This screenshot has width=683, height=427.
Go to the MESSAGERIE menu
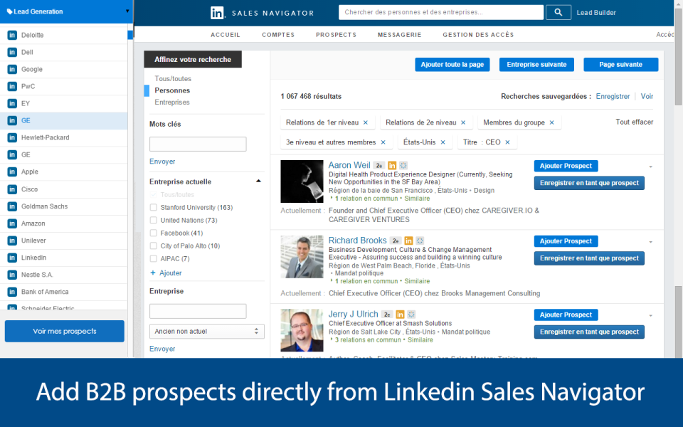pyautogui.click(x=399, y=35)
